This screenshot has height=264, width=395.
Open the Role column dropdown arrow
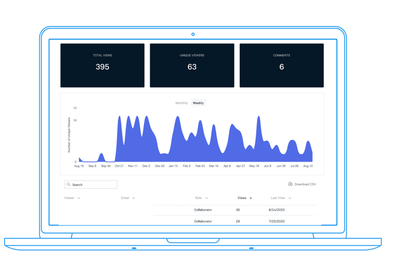[x=206, y=198]
